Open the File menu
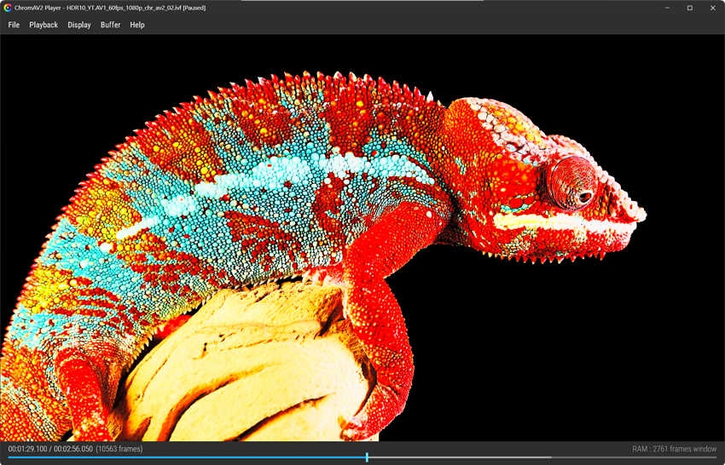The width and height of the screenshot is (725, 465). [14, 25]
